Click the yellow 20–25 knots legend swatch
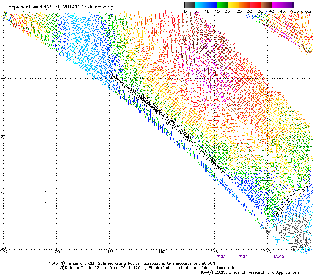The image size is (313, 275). [233, 5]
